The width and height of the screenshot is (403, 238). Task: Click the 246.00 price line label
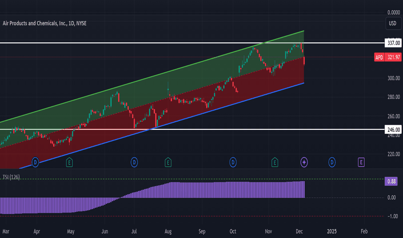click(393, 130)
